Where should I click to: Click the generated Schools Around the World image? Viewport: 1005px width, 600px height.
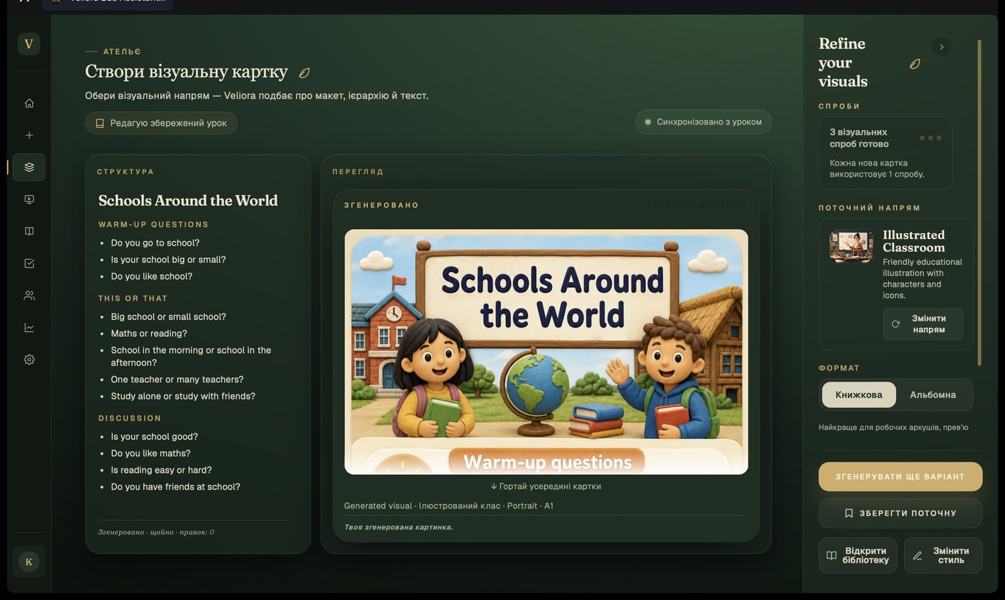546,352
